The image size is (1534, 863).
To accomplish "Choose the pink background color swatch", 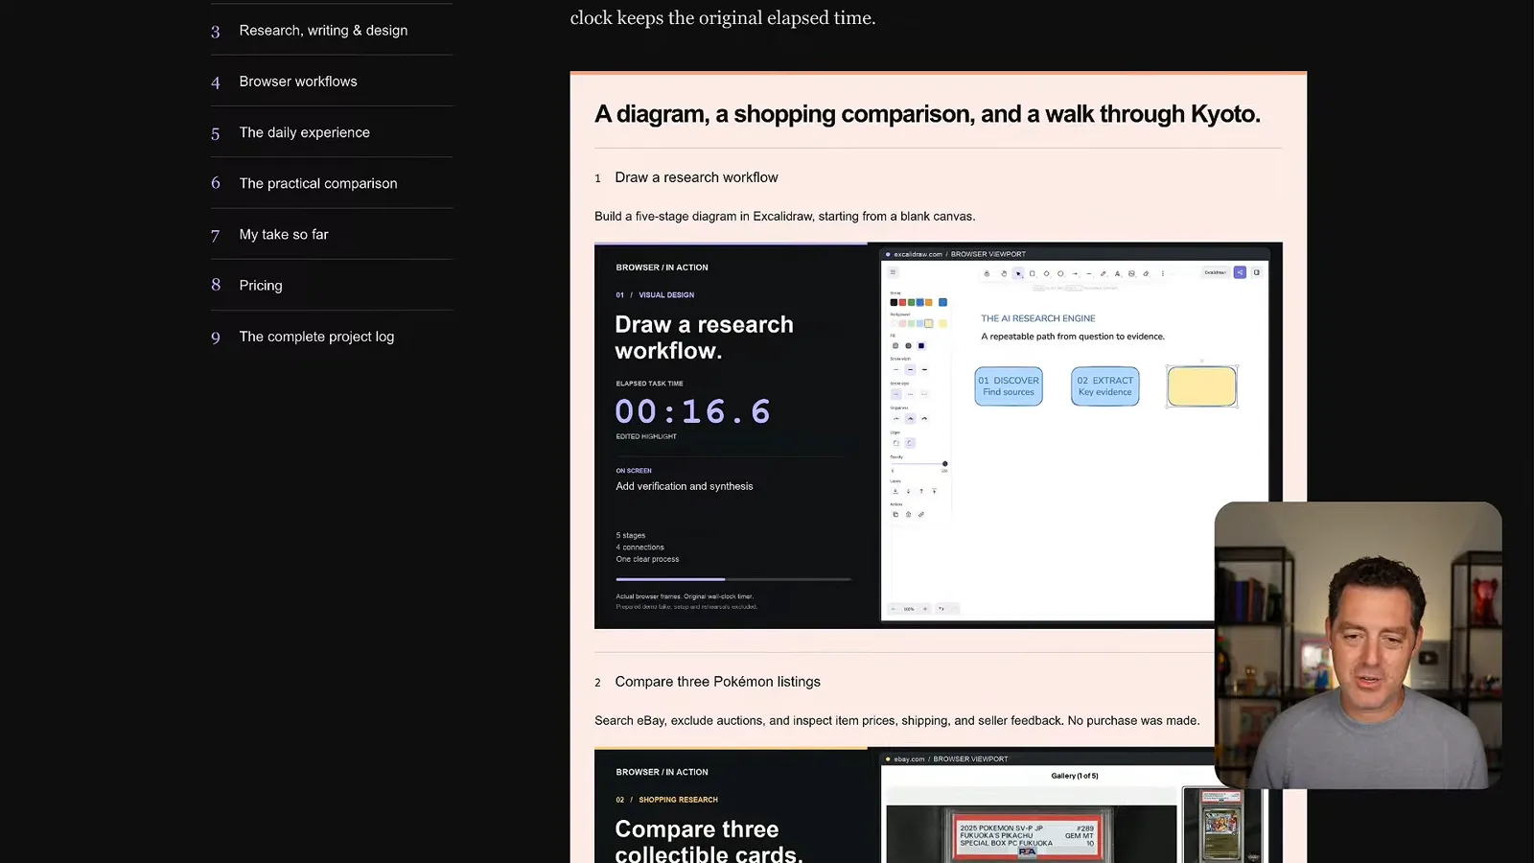I will [902, 323].
